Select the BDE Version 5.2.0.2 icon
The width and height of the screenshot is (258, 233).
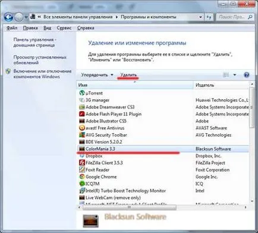click(x=82, y=142)
